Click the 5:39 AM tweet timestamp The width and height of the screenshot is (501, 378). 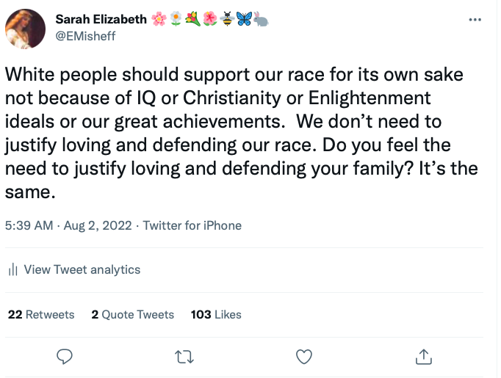click(x=29, y=225)
